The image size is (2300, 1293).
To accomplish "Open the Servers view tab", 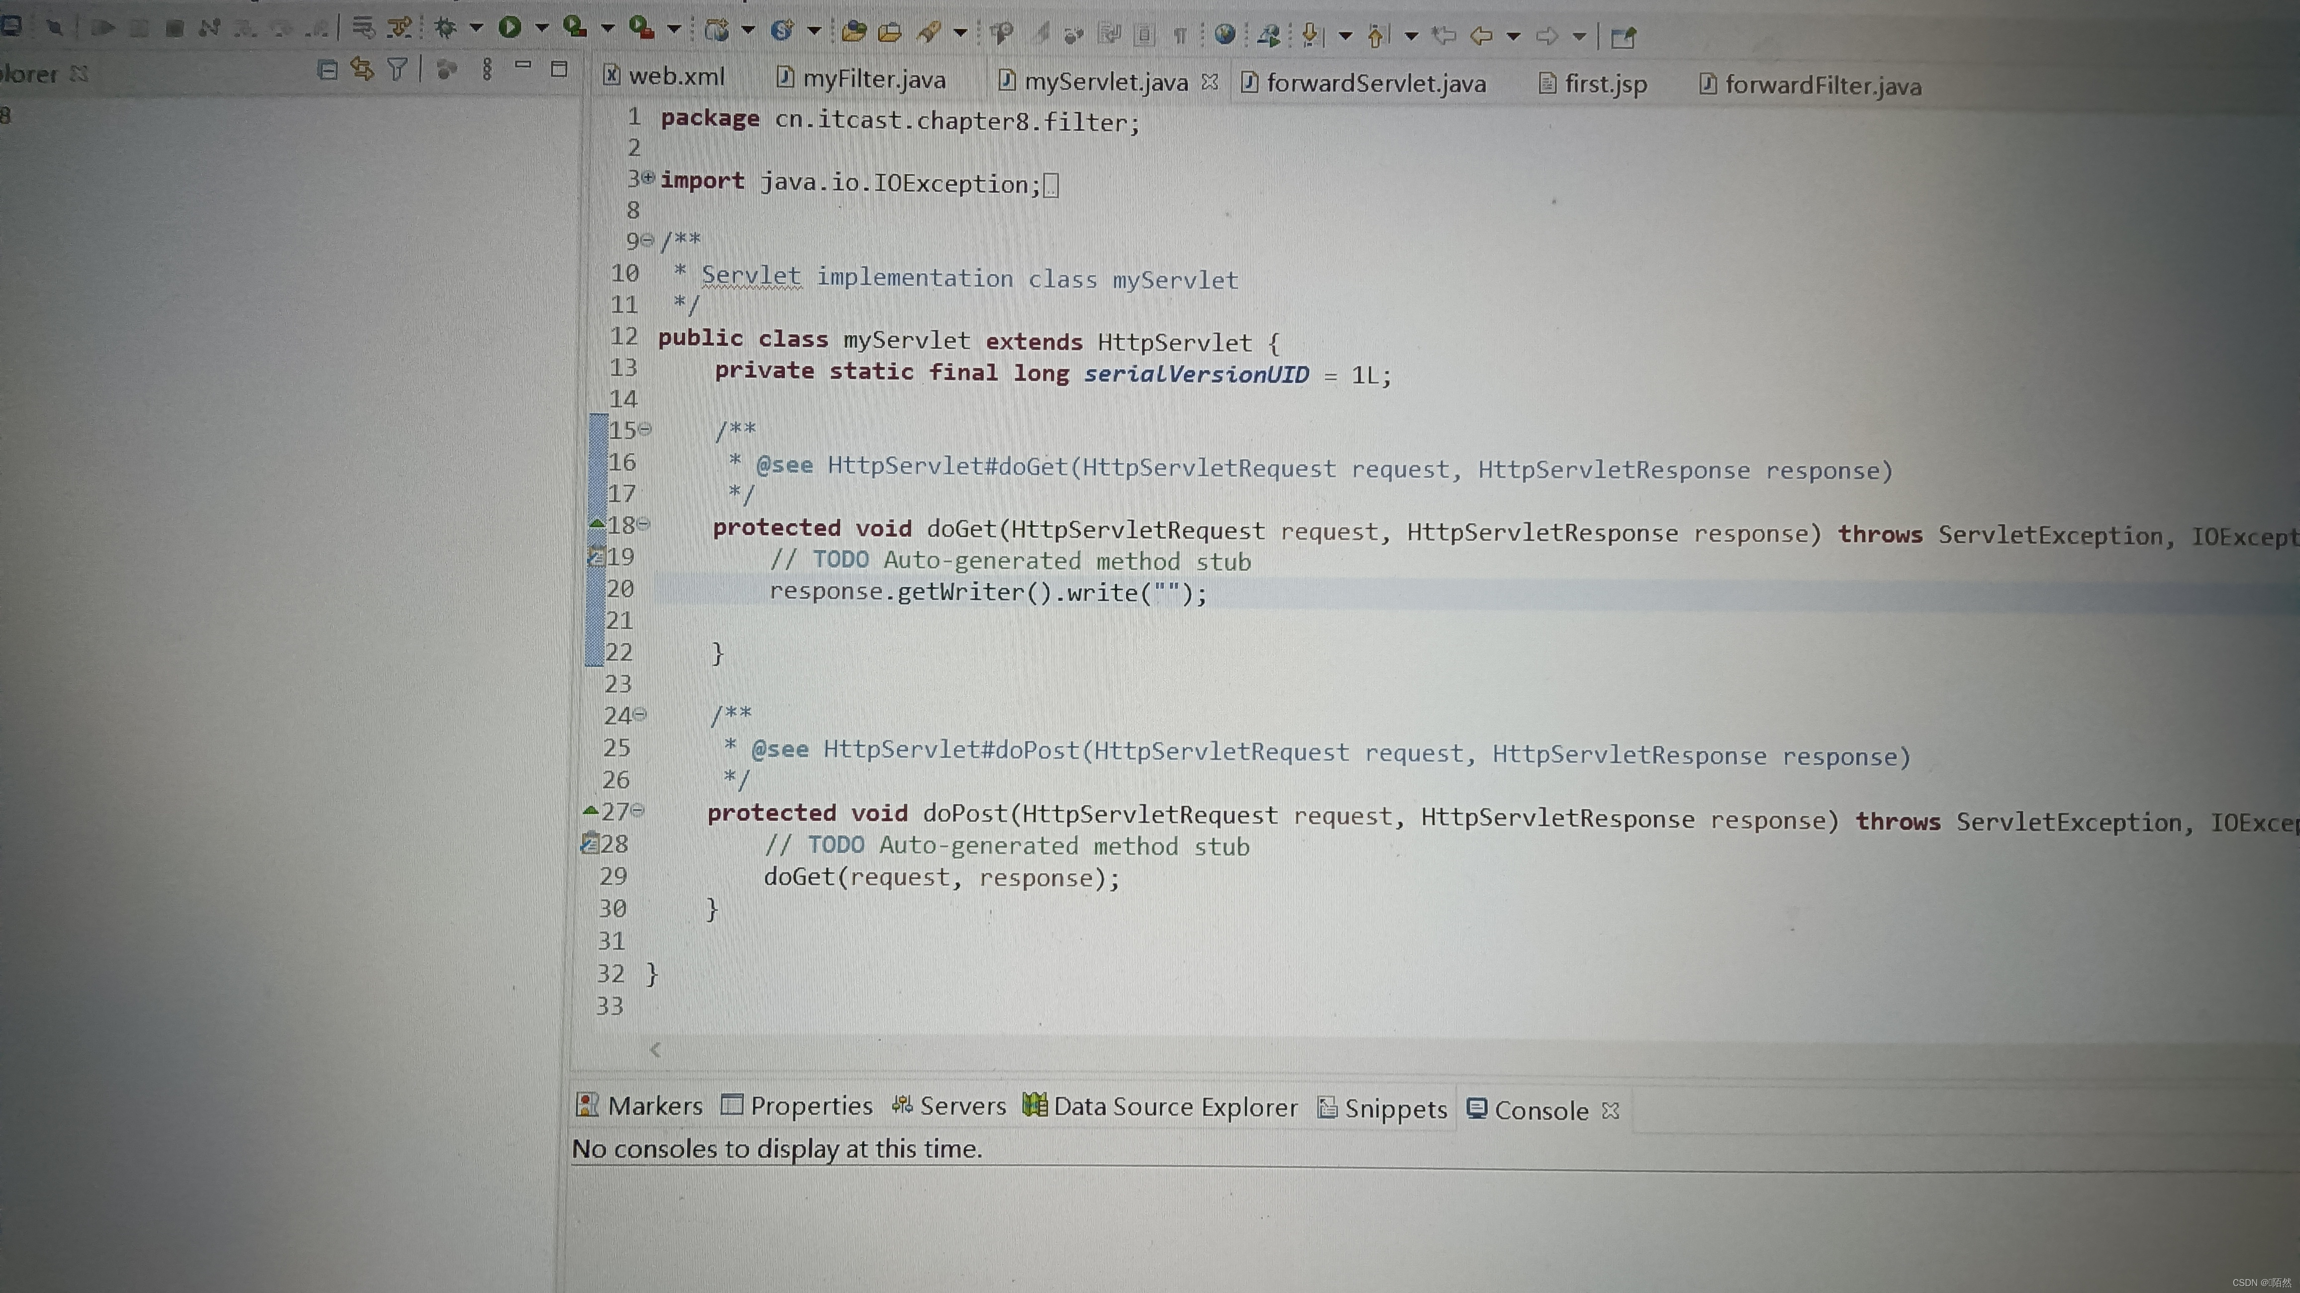I will click(x=949, y=1106).
